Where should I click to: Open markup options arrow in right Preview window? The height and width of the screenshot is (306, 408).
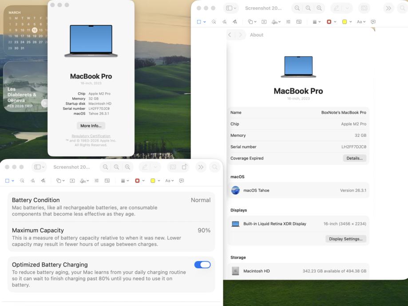click(x=347, y=8)
